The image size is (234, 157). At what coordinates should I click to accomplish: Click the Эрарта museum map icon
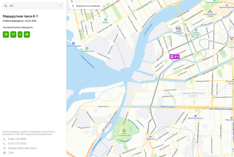coord(106,19)
